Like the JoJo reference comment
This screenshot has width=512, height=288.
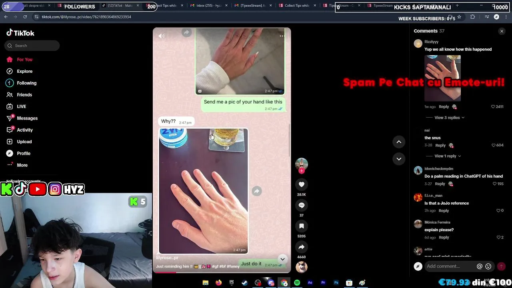click(x=498, y=210)
